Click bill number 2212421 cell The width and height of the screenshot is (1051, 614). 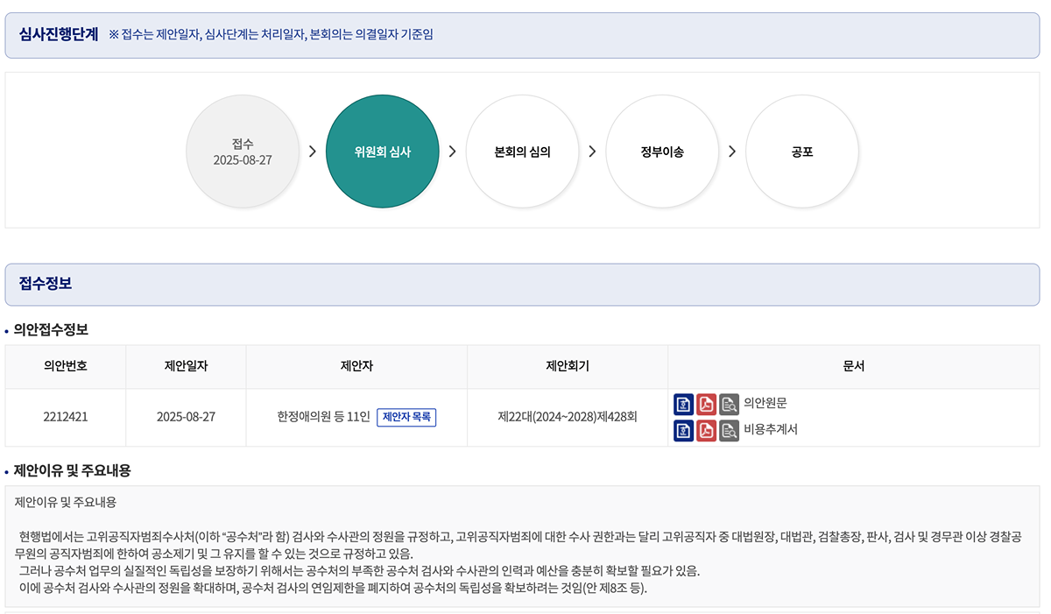(x=66, y=417)
